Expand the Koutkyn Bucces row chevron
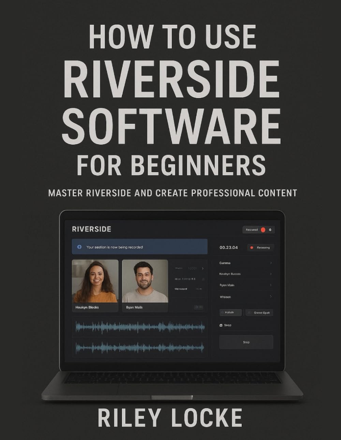This screenshot has height=440, width=341. (x=271, y=274)
